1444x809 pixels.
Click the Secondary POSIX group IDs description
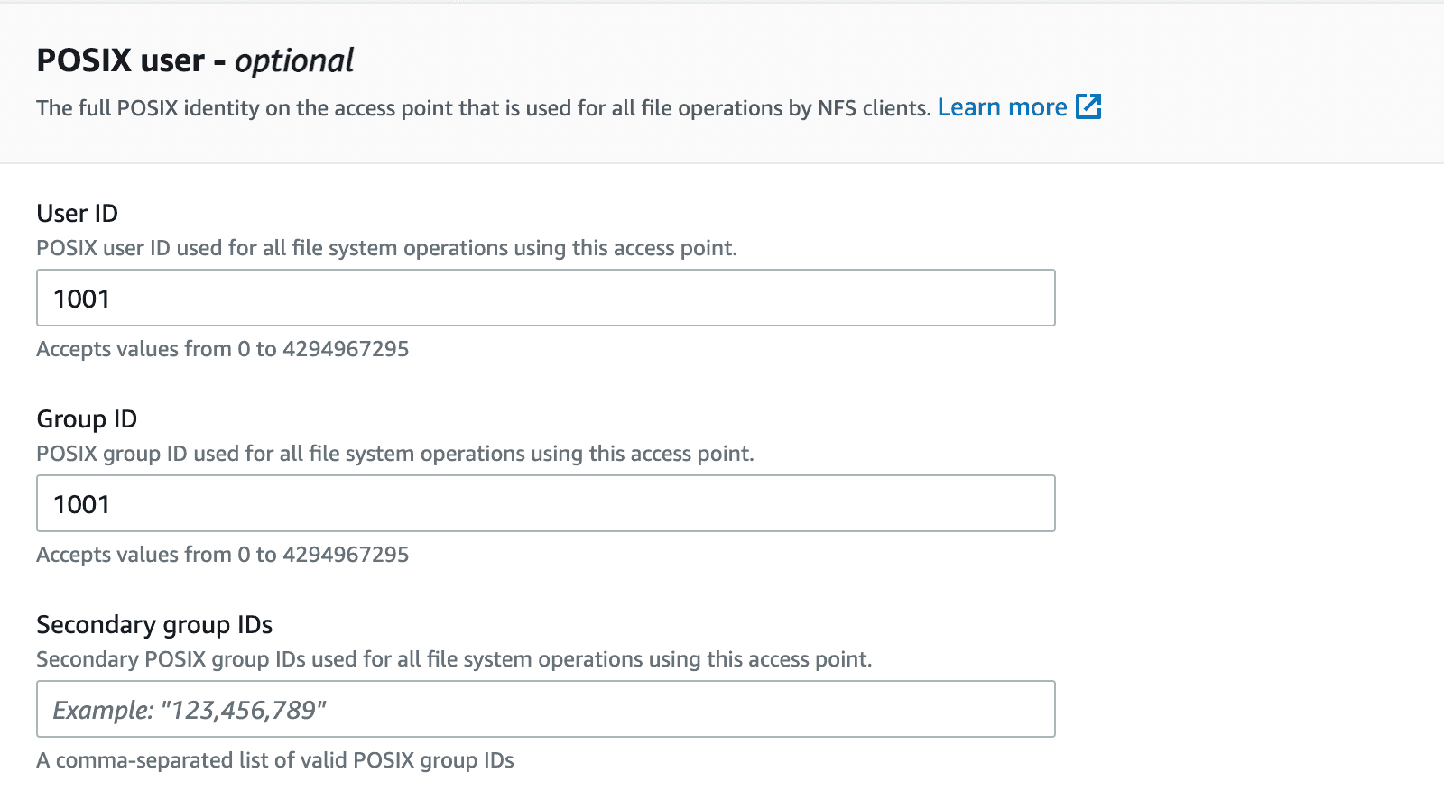(x=454, y=659)
